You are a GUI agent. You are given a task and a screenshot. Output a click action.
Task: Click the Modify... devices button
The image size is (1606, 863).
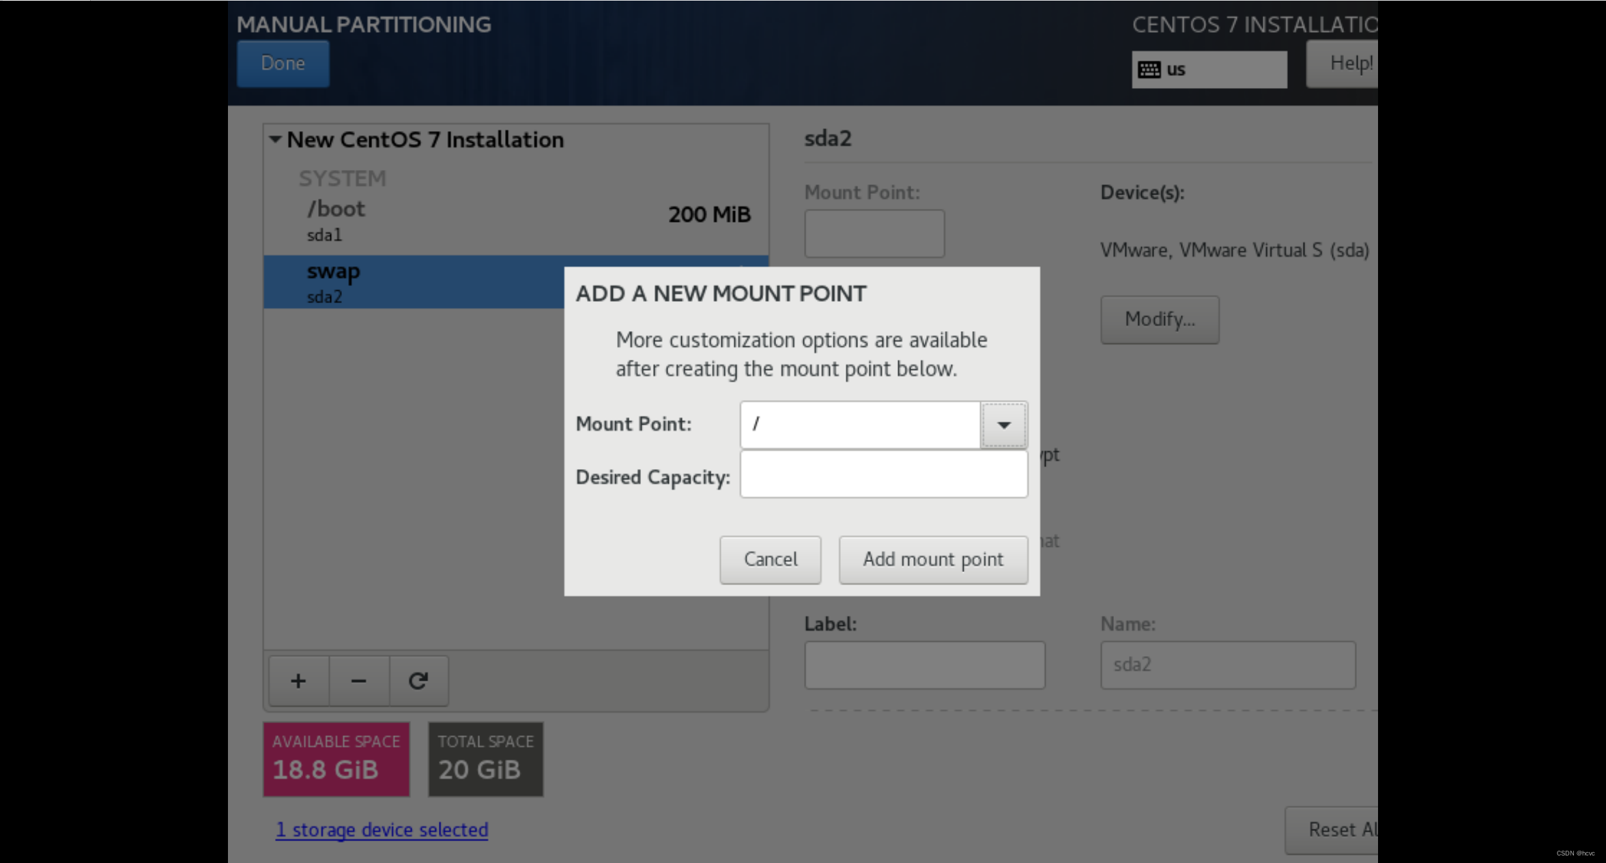click(1160, 320)
